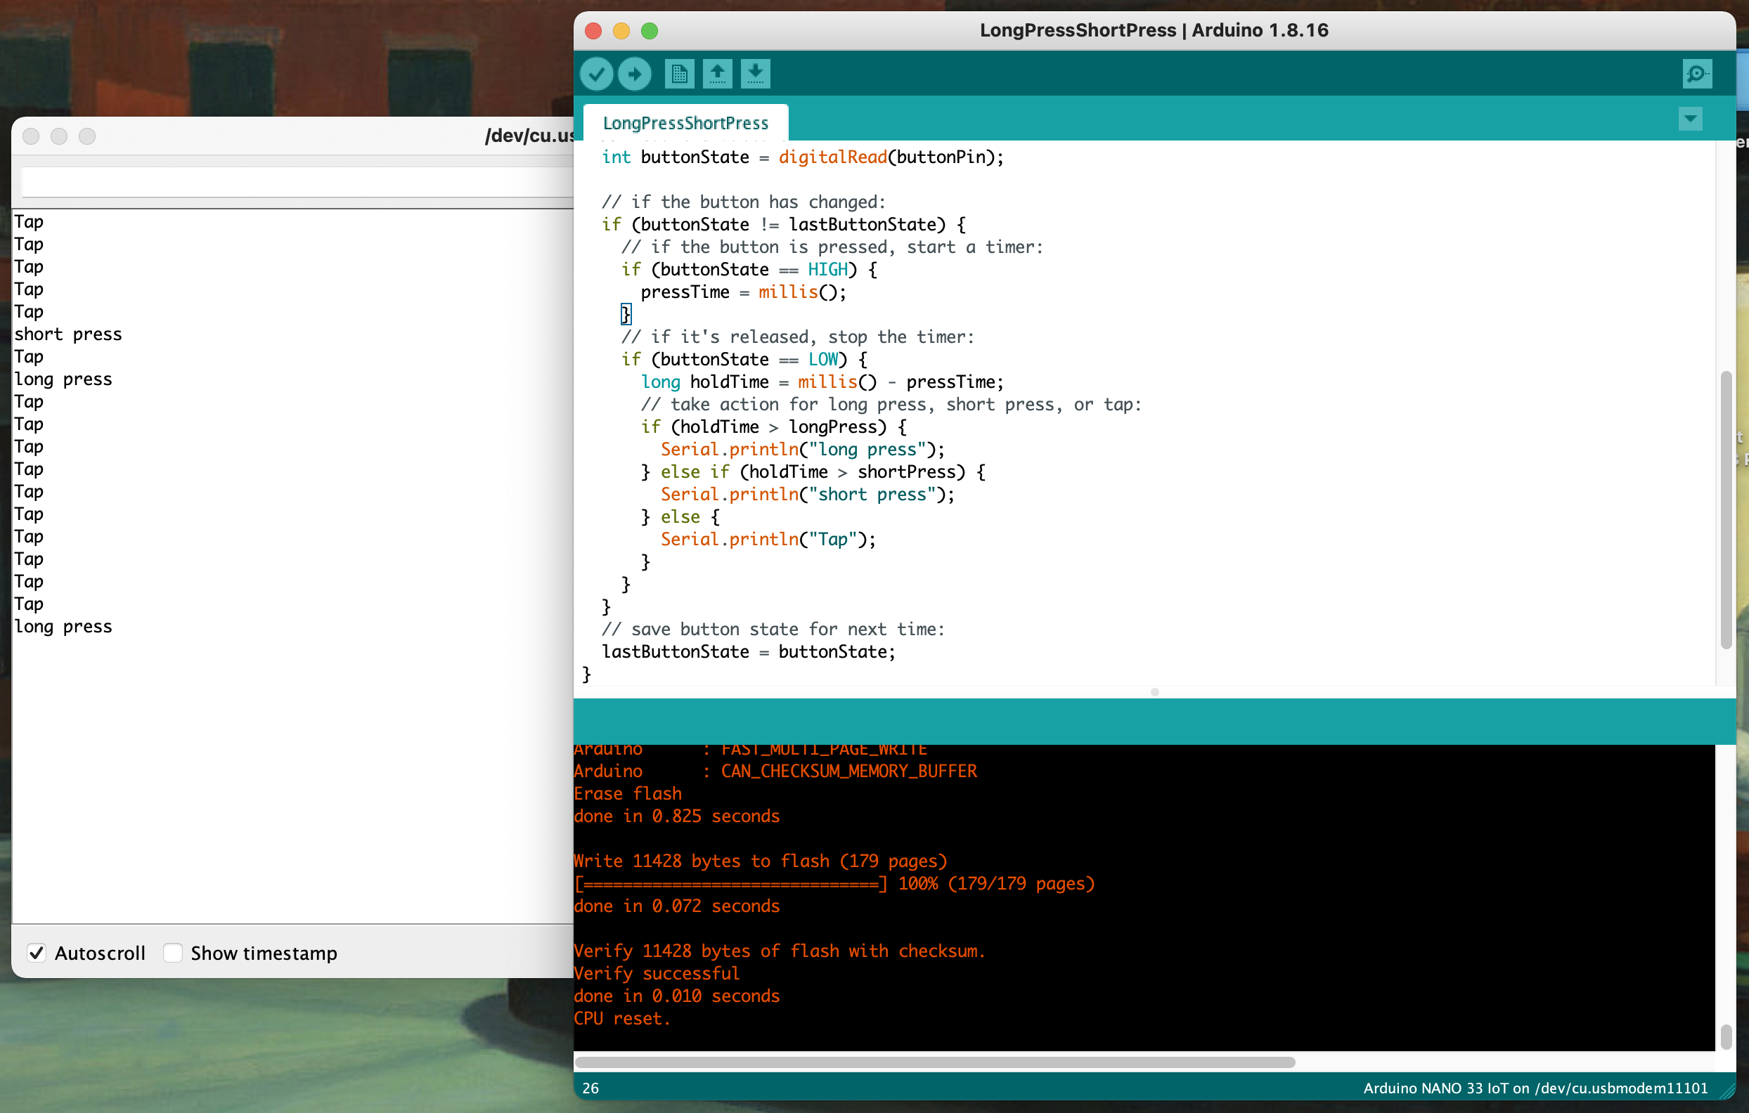Click the Open sketch up-arrow icon
The height and width of the screenshot is (1113, 1749).
(717, 74)
